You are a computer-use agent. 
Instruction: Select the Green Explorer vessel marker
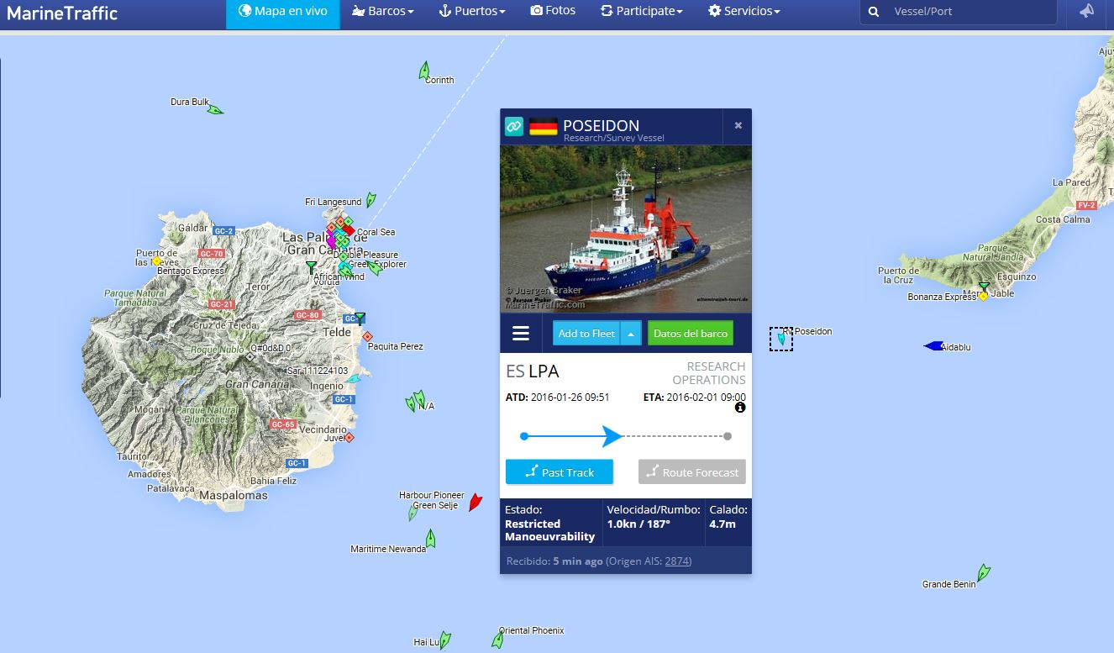375,268
